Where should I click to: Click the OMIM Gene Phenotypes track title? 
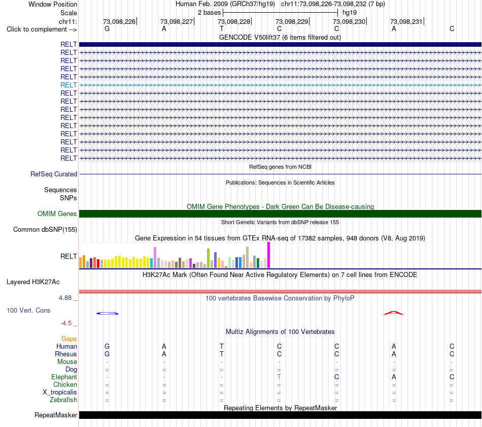pyautogui.click(x=280, y=206)
